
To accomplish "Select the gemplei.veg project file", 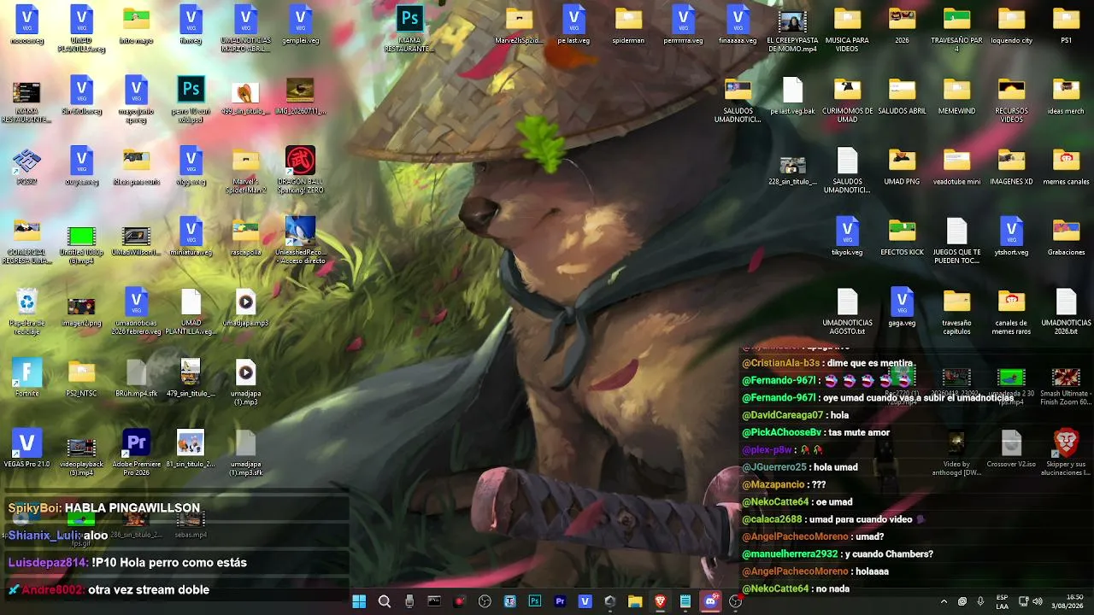I will pyautogui.click(x=300, y=24).
